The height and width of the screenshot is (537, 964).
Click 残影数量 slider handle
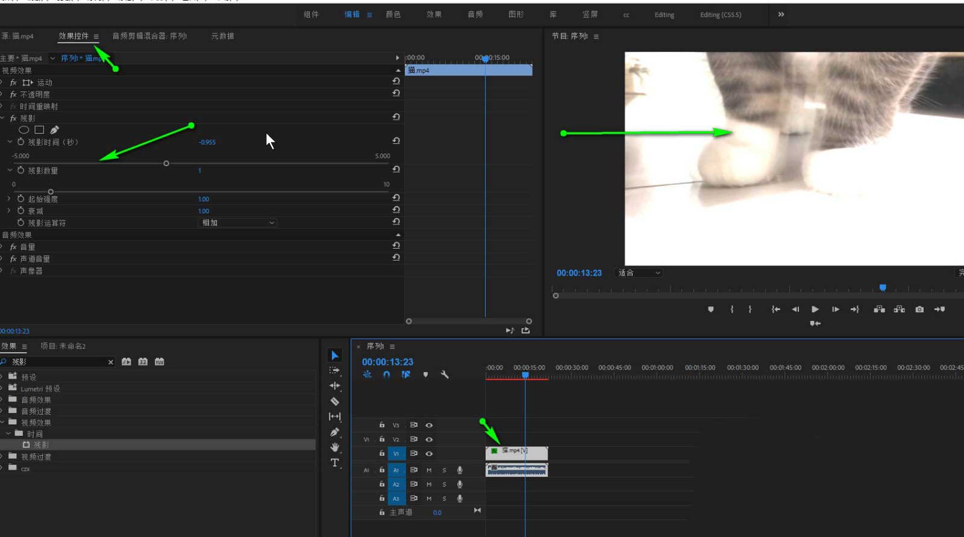click(51, 192)
